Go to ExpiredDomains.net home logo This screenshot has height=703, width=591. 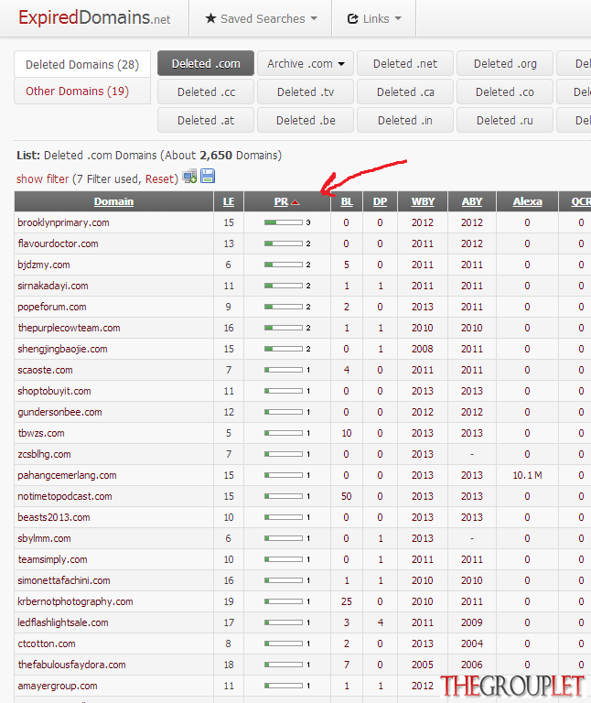(x=94, y=18)
